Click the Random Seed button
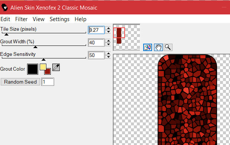This screenshot has height=145, width=230. tap(20, 82)
